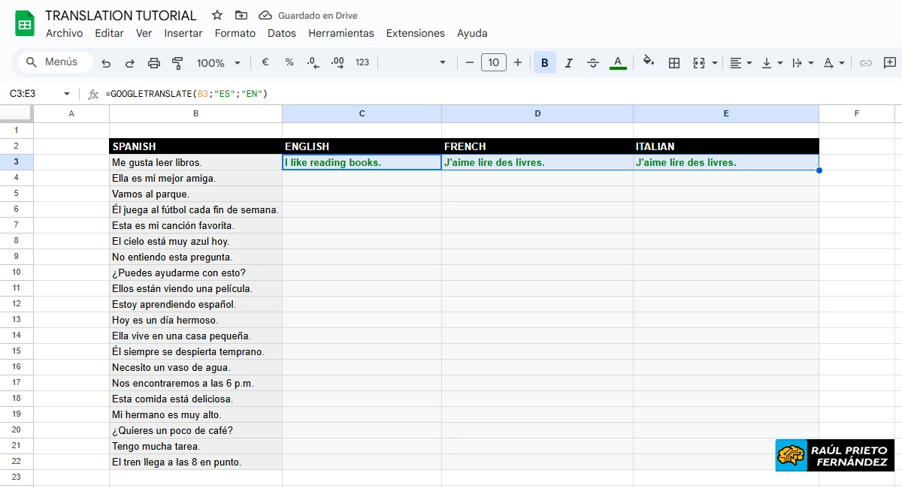Toggle italic formatting
This screenshot has width=902, height=488.
pyautogui.click(x=569, y=62)
